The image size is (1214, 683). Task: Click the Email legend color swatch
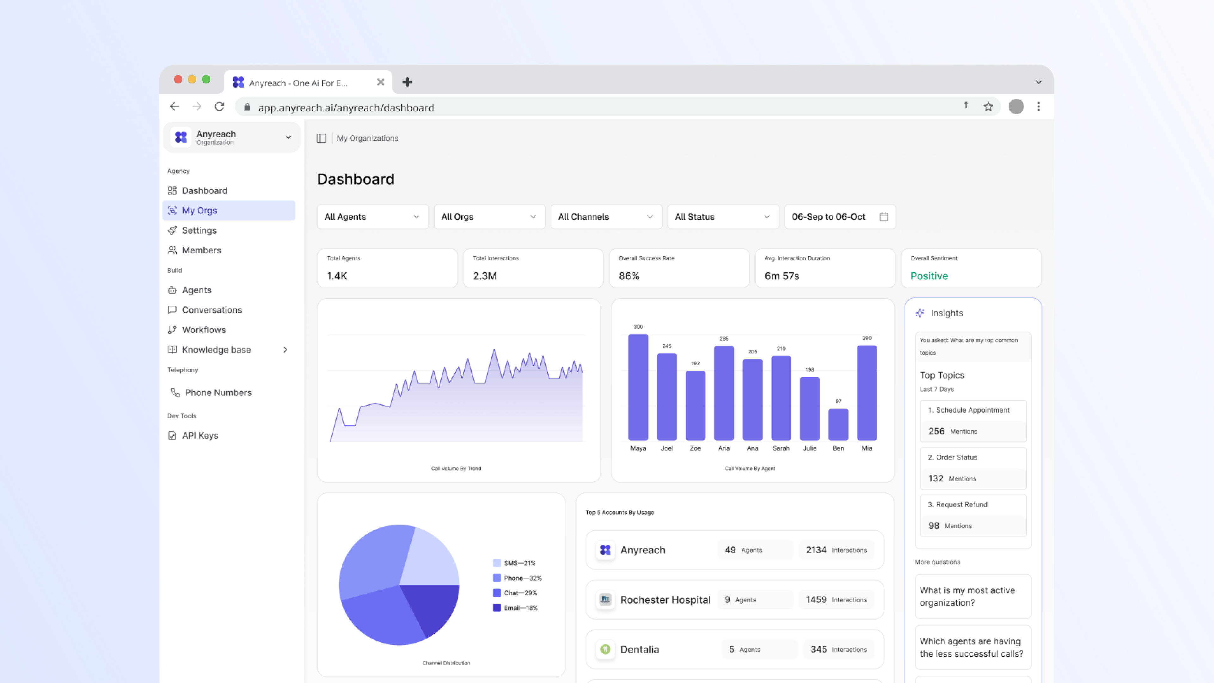tap(497, 608)
